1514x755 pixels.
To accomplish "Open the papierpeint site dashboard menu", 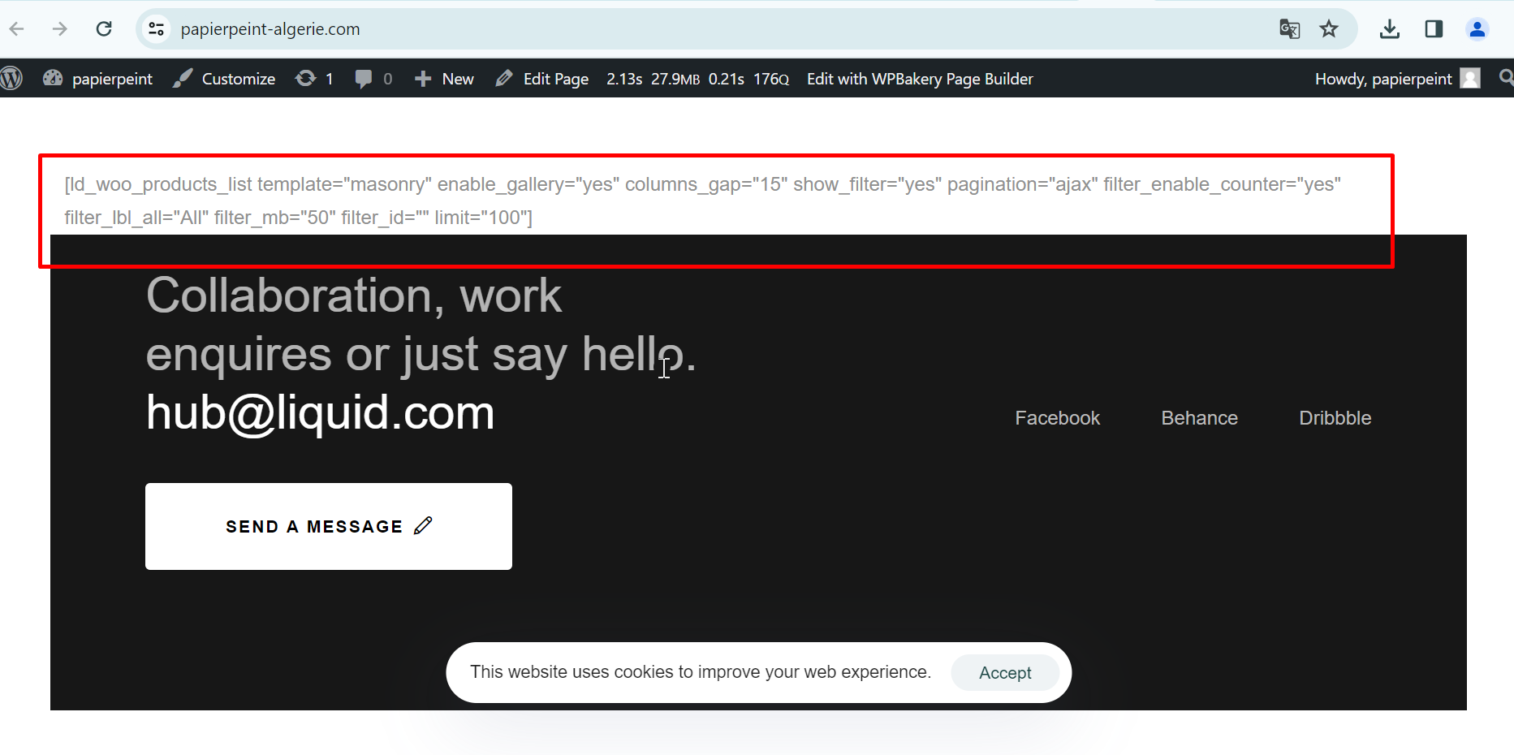I will pos(98,79).
